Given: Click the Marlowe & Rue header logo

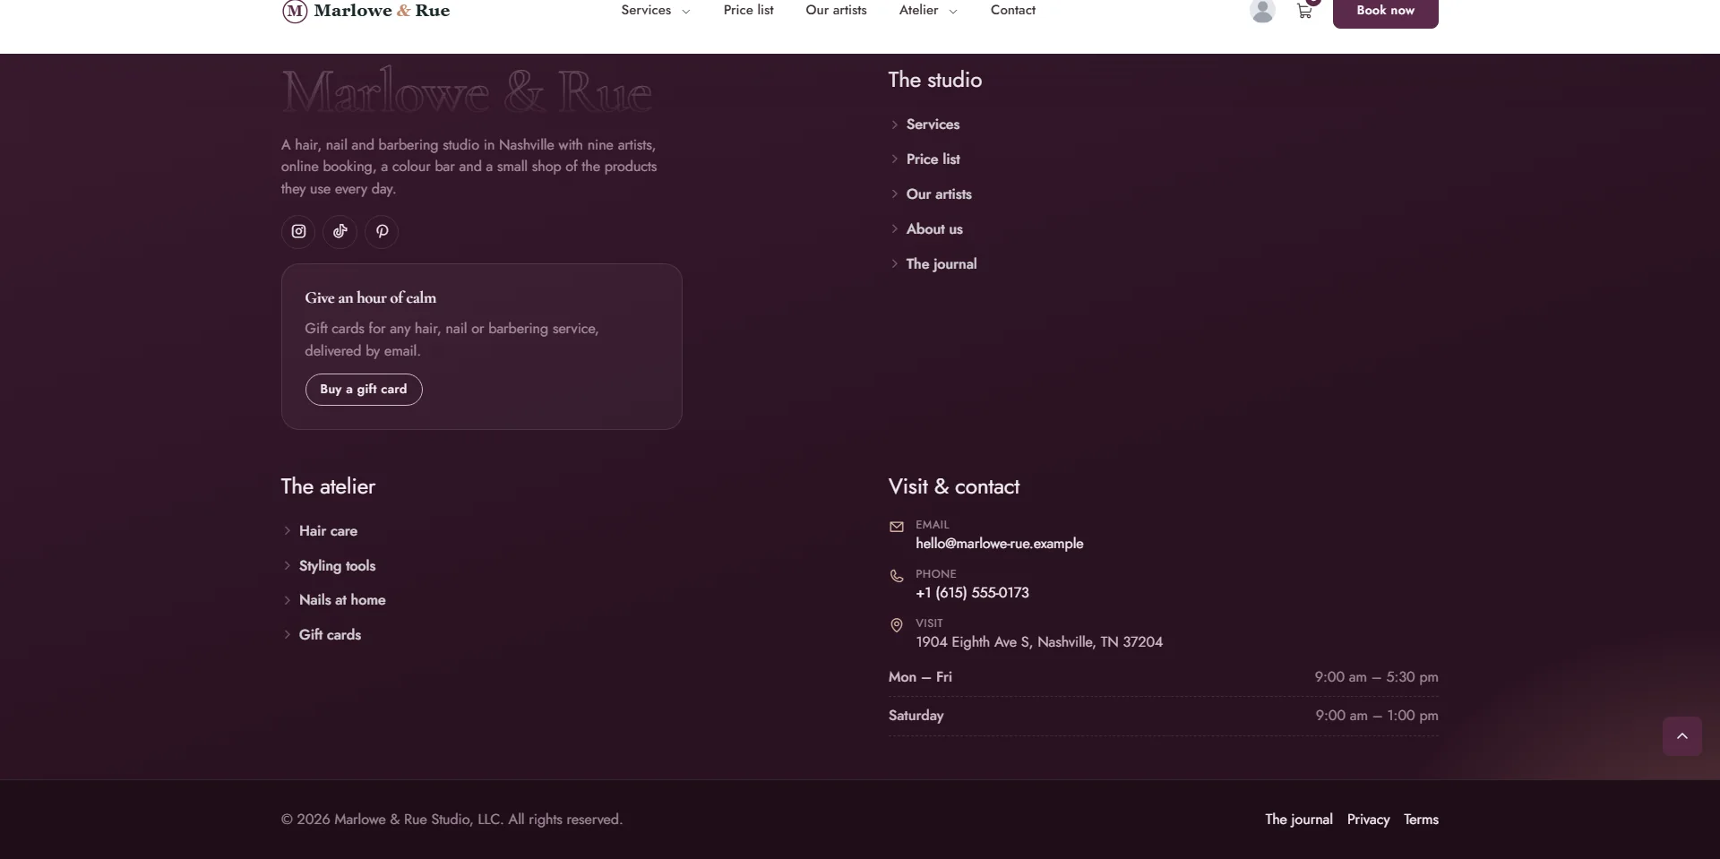Looking at the screenshot, I should point(365,11).
